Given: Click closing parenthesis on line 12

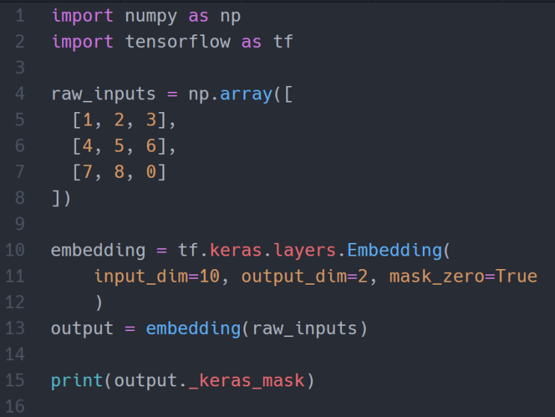Looking at the screenshot, I should pos(99,303).
